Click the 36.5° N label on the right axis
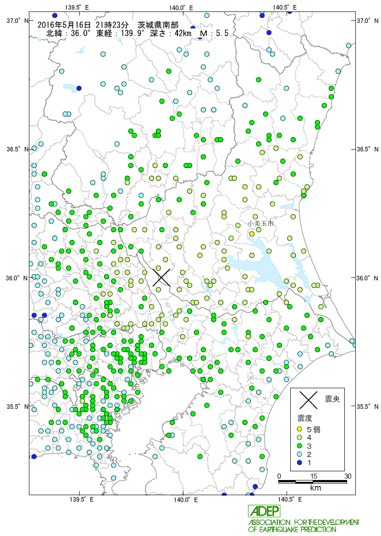 tap(367, 150)
